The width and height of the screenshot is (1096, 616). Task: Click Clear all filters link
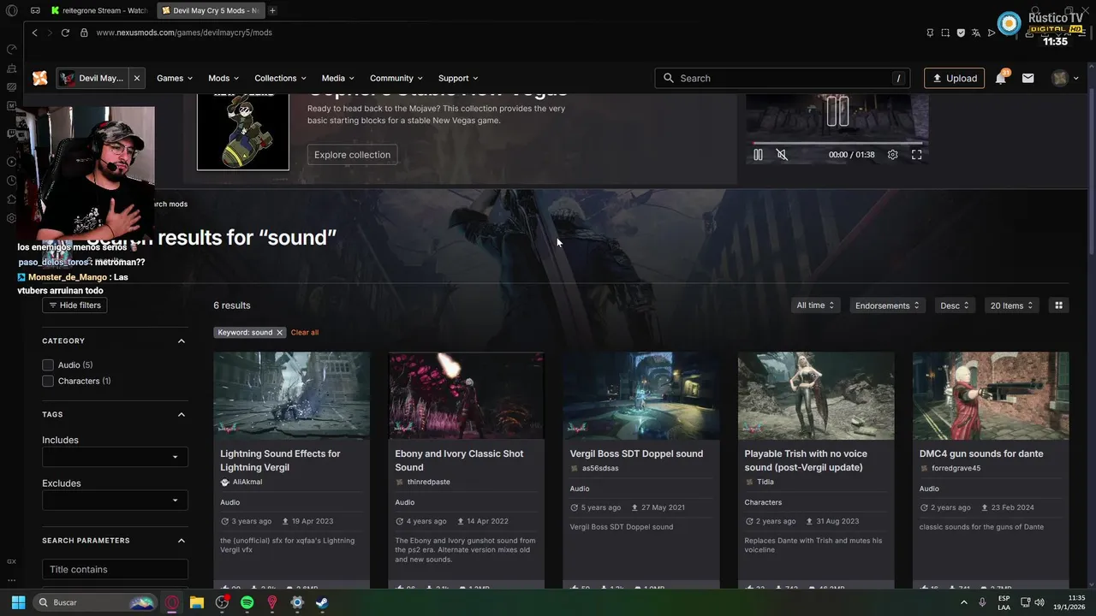pos(304,332)
